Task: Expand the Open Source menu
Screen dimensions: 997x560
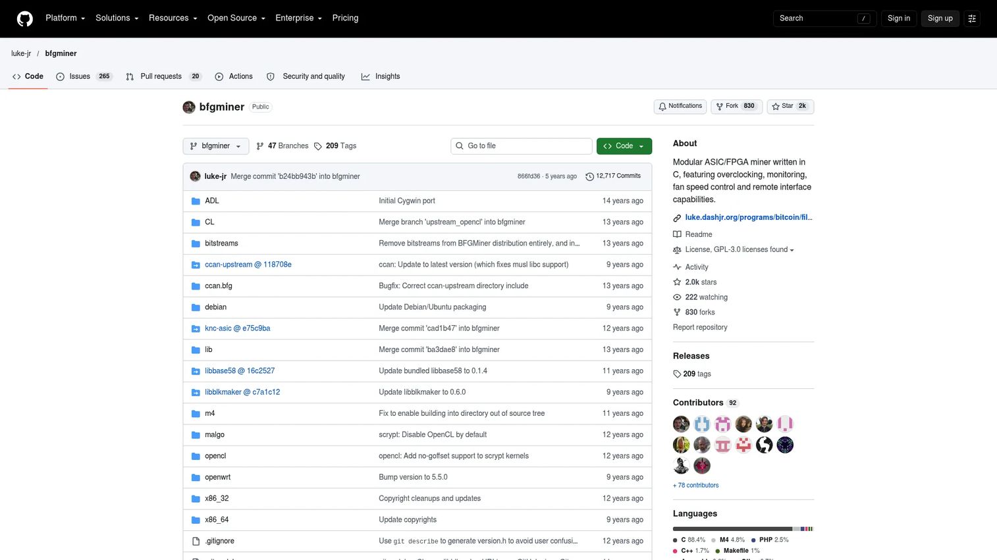Action: tap(236, 18)
